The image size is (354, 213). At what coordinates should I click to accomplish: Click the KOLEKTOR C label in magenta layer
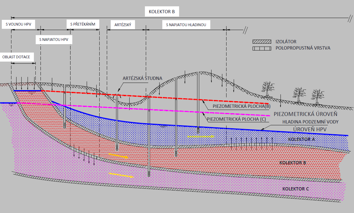295,189
